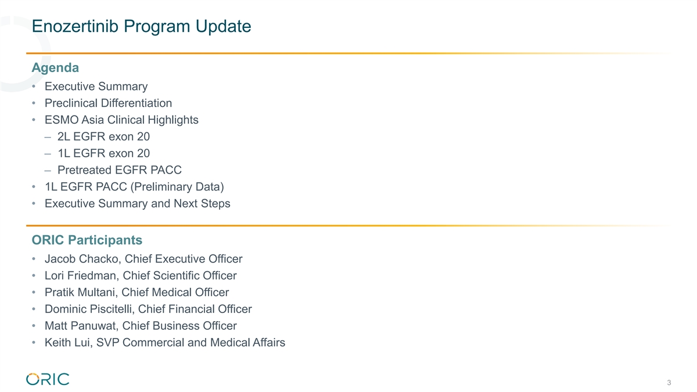The height and width of the screenshot is (392, 697).
Task: Click the 1L EGFR exon 20 sub-item
Action: coord(103,153)
